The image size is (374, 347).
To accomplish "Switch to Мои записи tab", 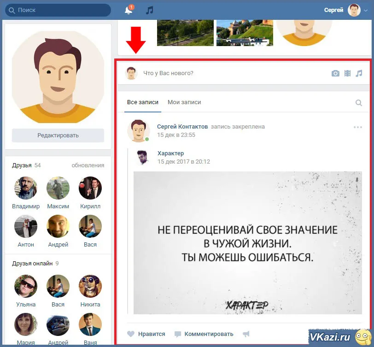I will (184, 102).
